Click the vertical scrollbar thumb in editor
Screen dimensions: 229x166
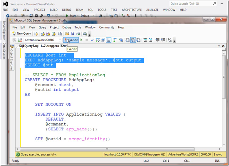tap(224, 77)
